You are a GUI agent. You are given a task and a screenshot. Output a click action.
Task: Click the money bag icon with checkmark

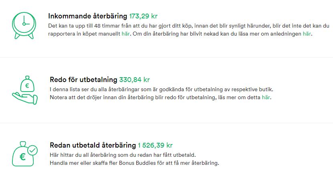tap(25, 154)
